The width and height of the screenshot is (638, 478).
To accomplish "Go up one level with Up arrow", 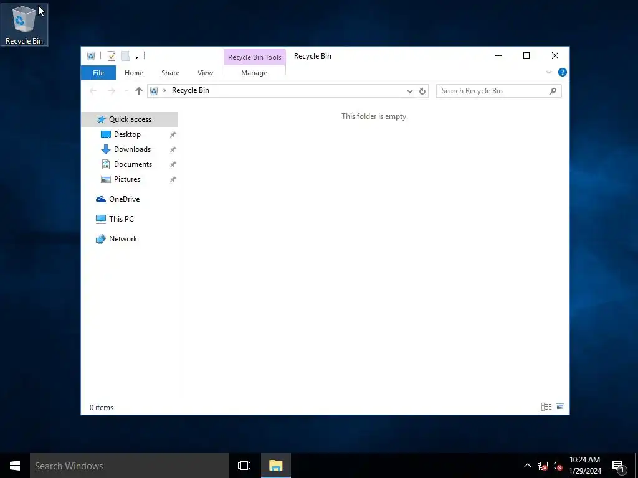I will coord(139,91).
